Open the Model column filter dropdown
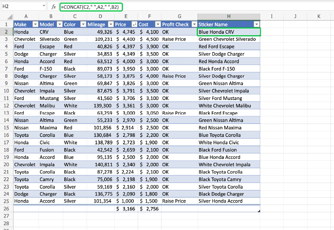 [60, 25]
